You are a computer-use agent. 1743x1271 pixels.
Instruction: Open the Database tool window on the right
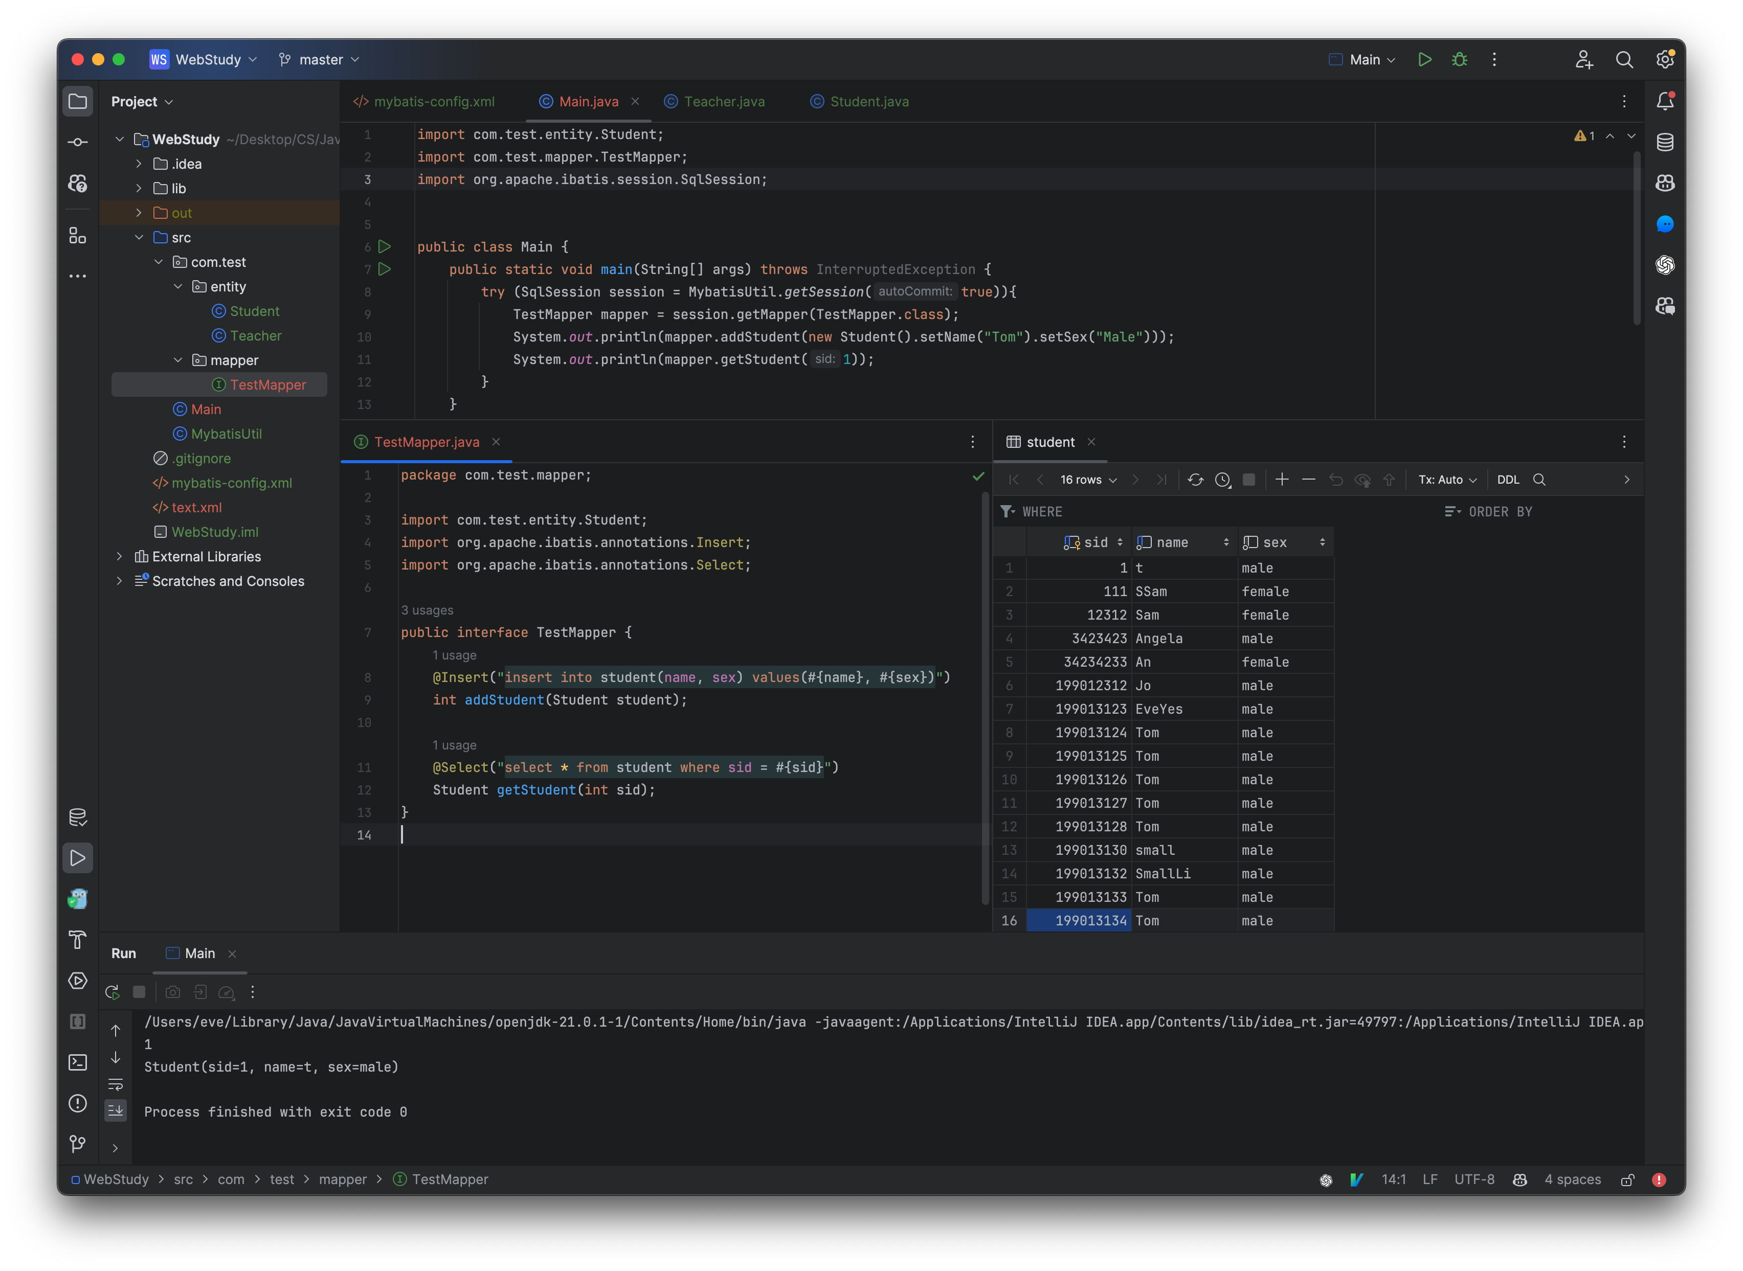click(x=1665, y=142)
